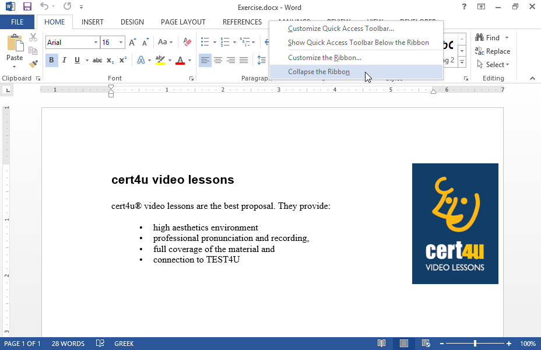Save the document from Quick Access Toolbar

pos(27,6)
